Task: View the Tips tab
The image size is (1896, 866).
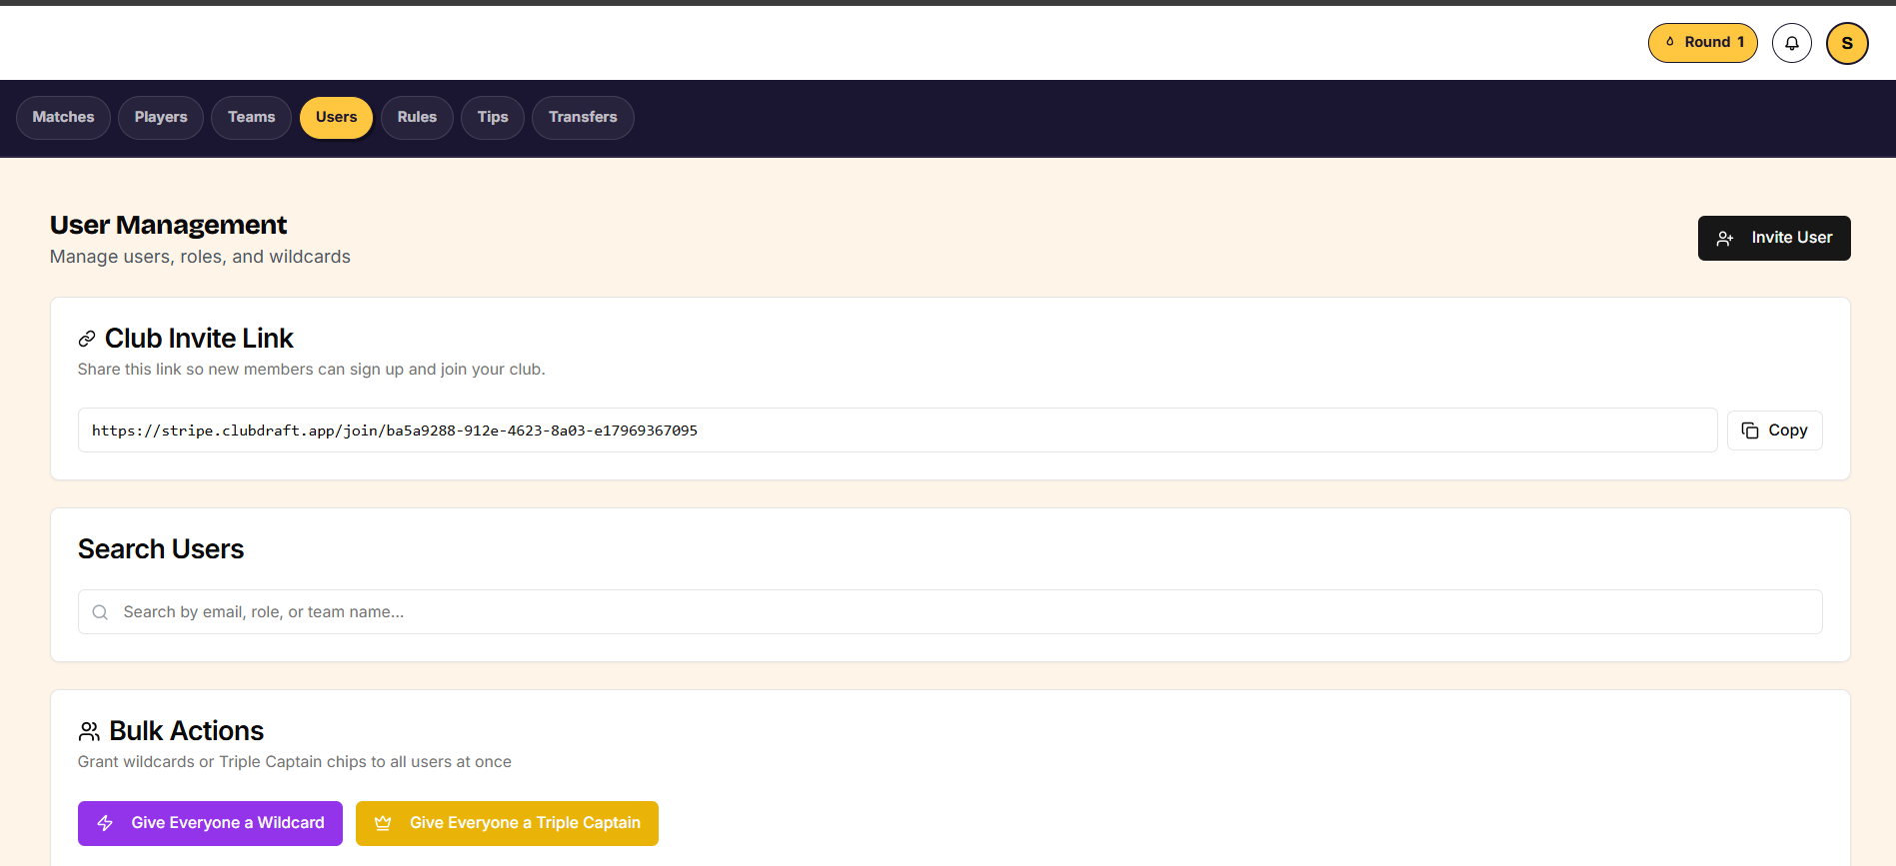Action: tap(493, 118)
